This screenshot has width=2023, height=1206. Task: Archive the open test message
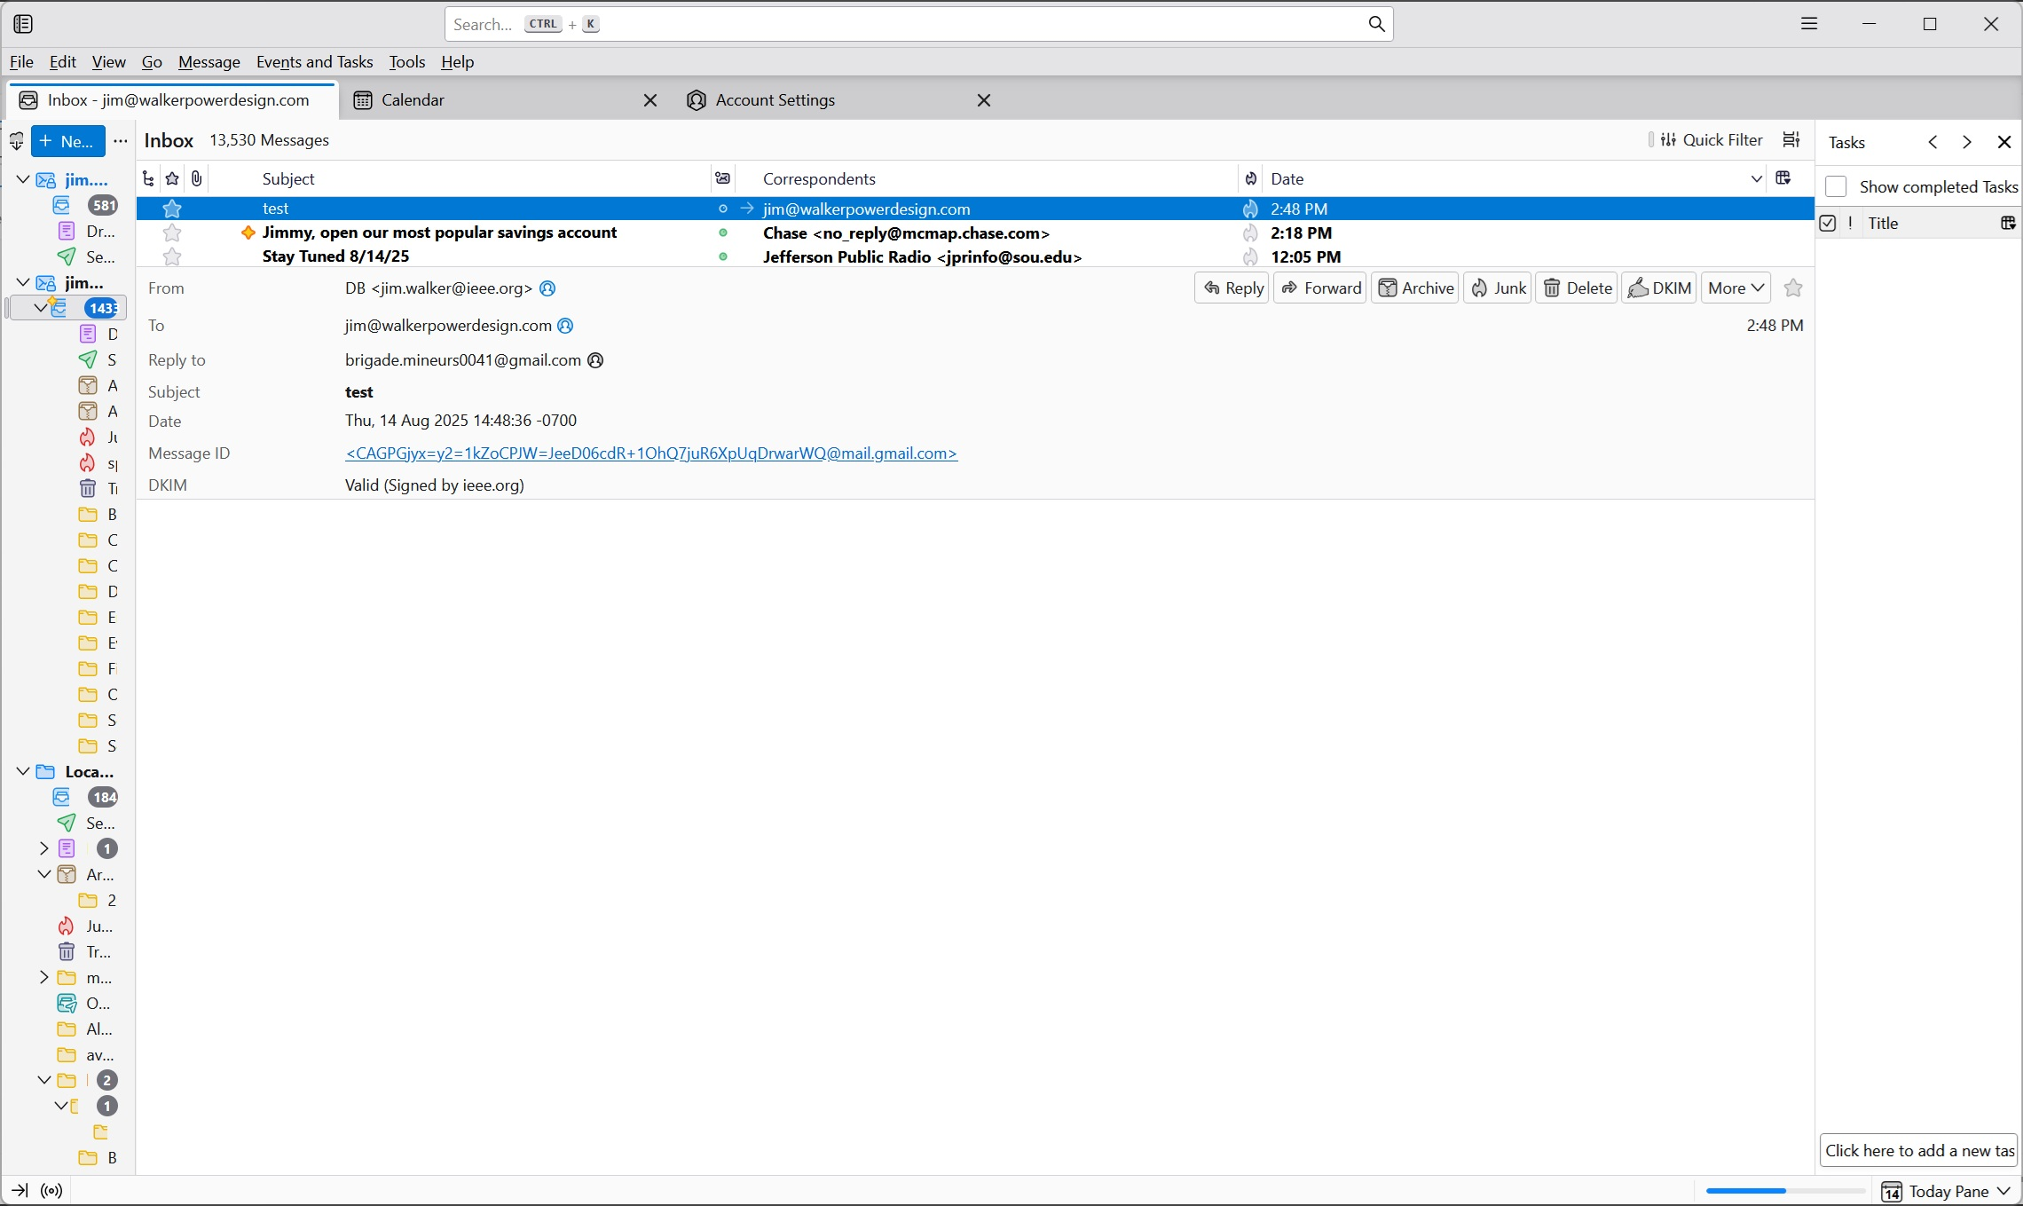[1415, 288]
